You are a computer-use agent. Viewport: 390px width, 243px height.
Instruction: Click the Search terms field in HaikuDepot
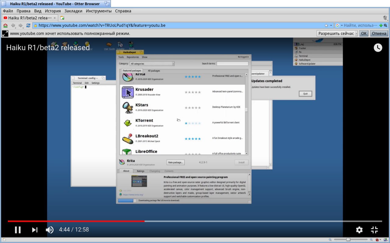tap(232, 63)
